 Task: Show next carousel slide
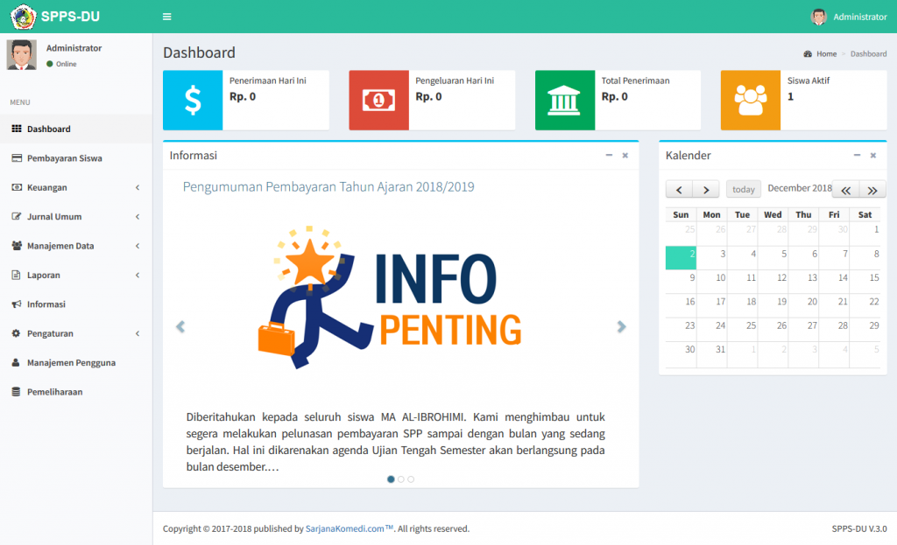[x=621, y=326]
